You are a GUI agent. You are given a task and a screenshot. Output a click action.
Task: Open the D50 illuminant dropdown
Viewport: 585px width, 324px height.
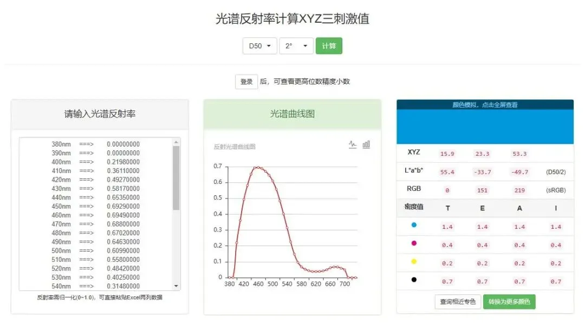coord(259,46)
